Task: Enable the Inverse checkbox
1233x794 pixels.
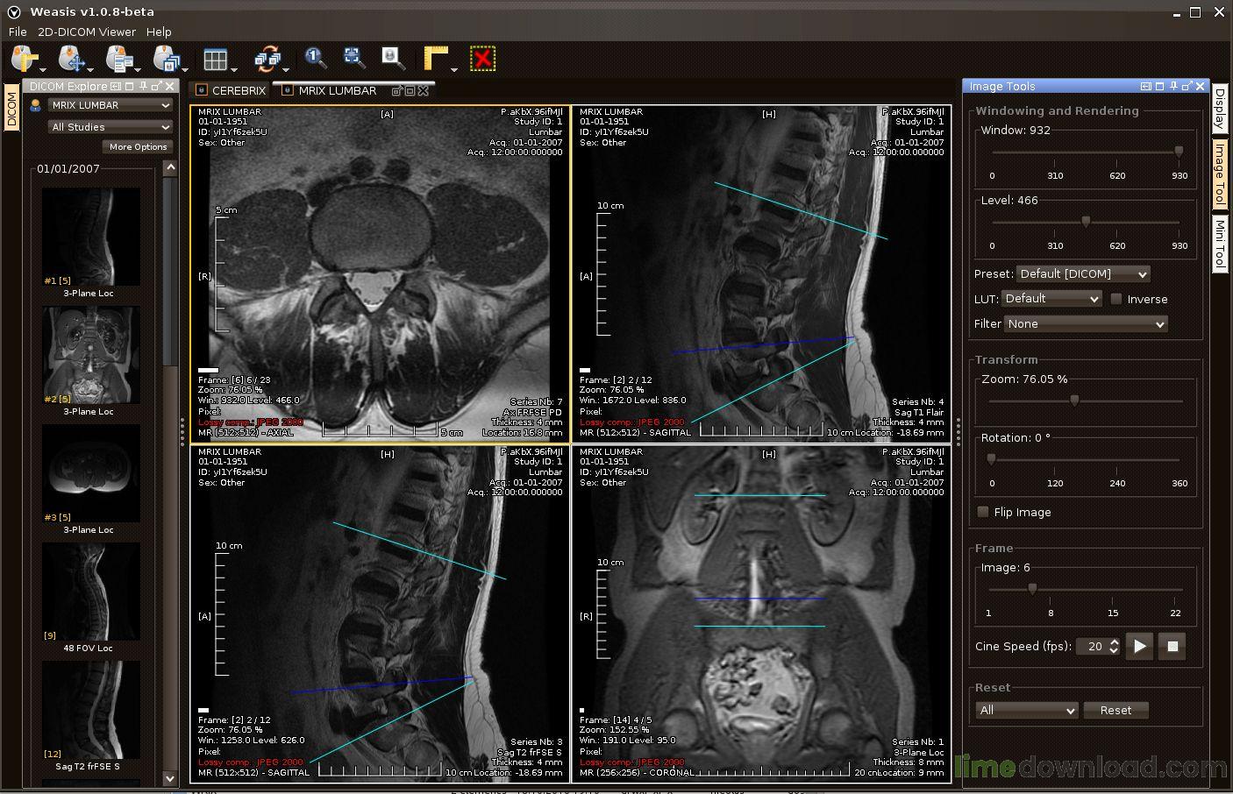Action: click(x=1115, y=299)
